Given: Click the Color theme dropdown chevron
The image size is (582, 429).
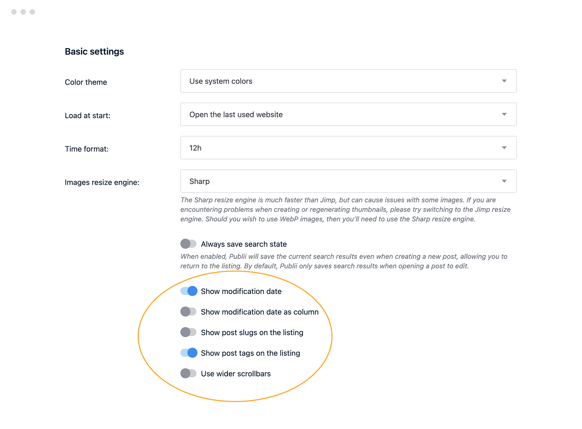Looking at the screenshot, I should pyautogui.click(x=504, y=81).
